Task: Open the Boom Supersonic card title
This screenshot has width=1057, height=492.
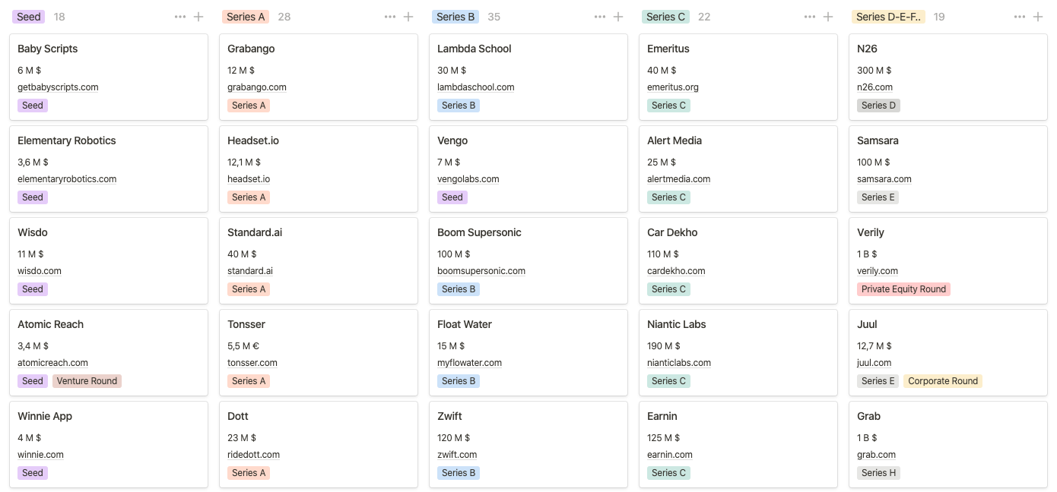Action: (x=479, y=232)
